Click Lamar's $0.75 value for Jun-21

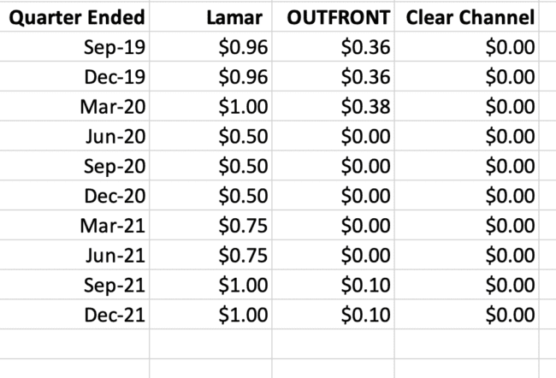tap(244, 255)
